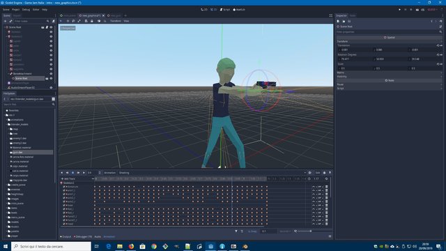The width and height of the screenshot is (446, 251).
Task: Play animation forward from current position
Action: [84, 173]
